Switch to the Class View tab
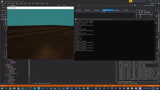The image size is (160, 90). click(12, 83)
